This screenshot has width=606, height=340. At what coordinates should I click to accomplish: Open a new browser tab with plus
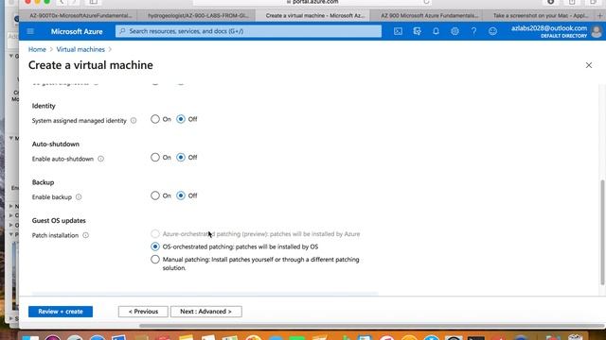point(600,16)
